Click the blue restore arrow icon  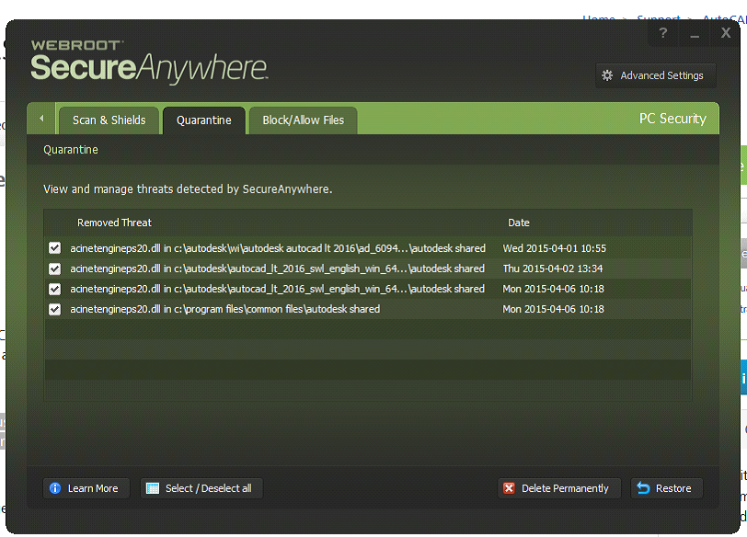pos(643,488)
